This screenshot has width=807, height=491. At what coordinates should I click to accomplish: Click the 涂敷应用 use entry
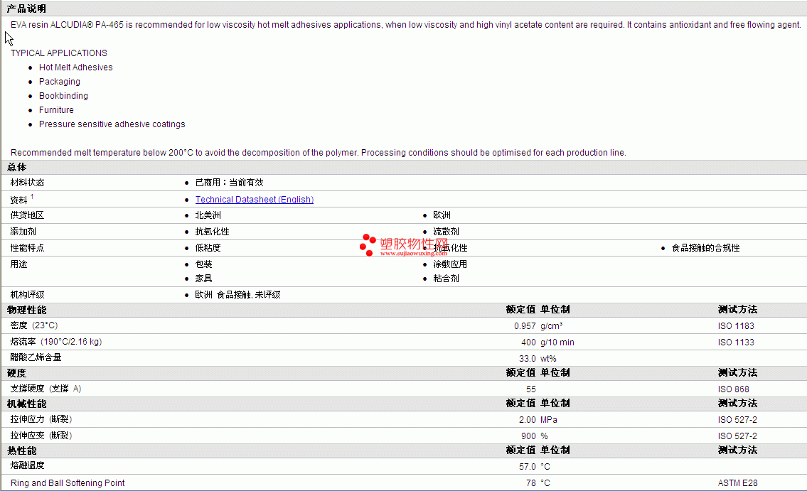pos(450,264)
